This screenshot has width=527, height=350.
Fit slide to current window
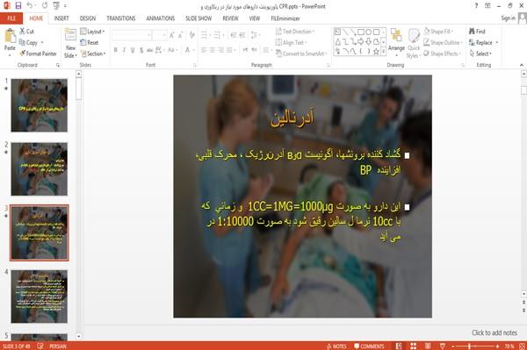click(x=522, y=346)
